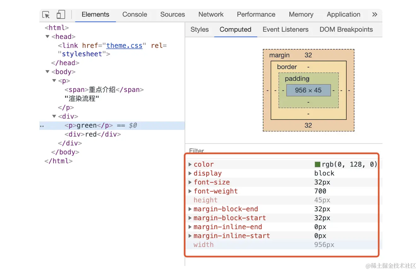
Task: Click the green color swatch for rgb(0, 128, 0)
Action: (x=317, y=164)
